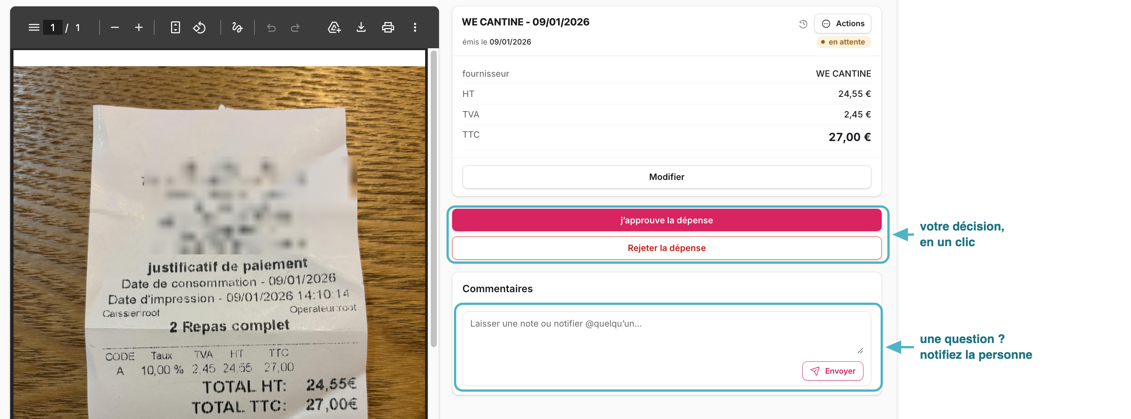Click the fournisseur value WE CANTINE

click(x=844, y=74)
